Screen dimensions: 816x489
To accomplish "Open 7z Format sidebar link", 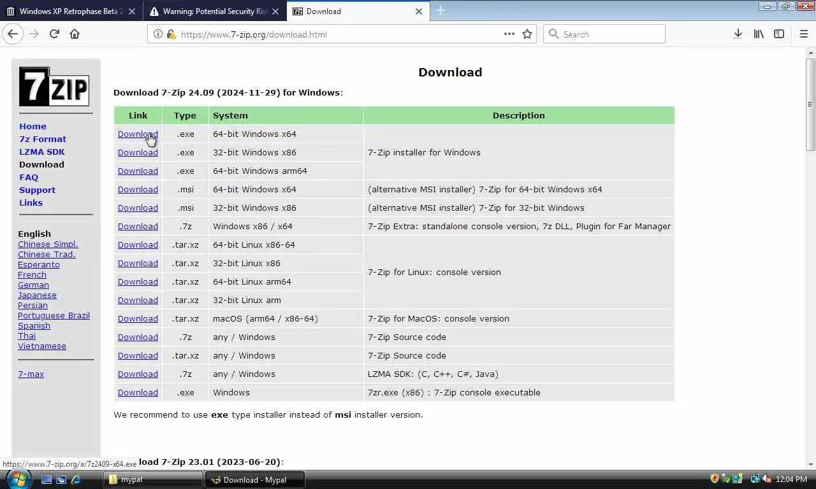I will tap(43, 139).
